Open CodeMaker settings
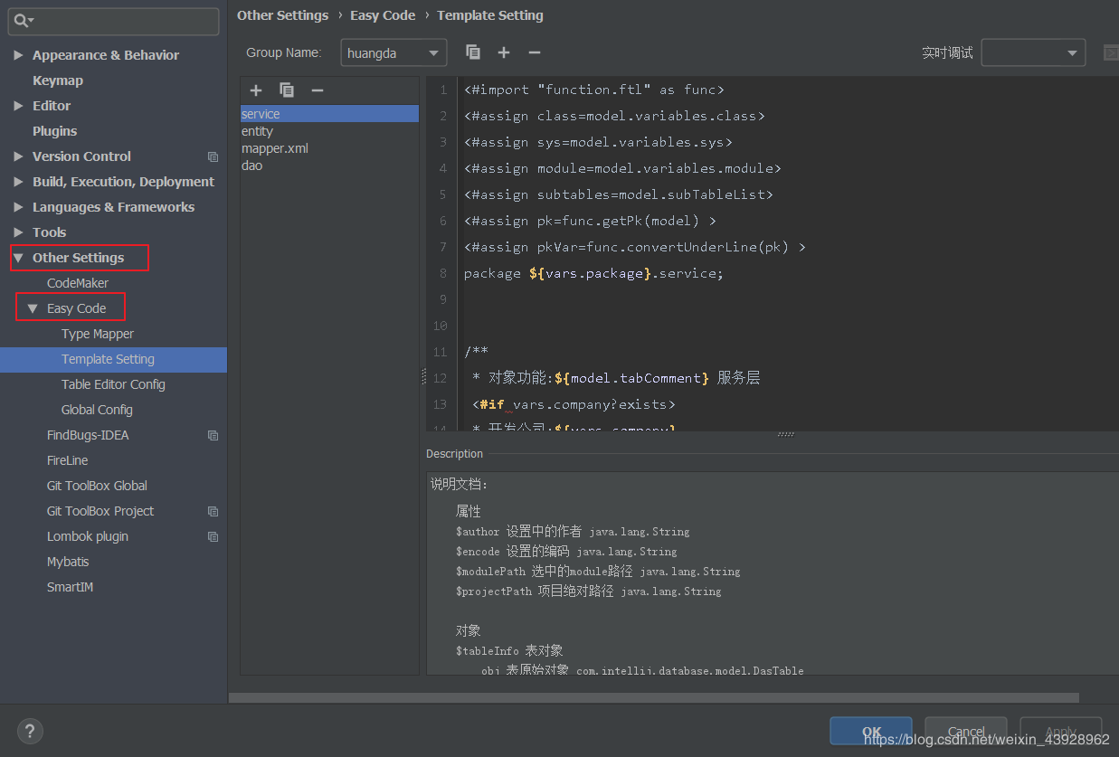This screenshot has width=1119, height=757. [x=78, y=283]
